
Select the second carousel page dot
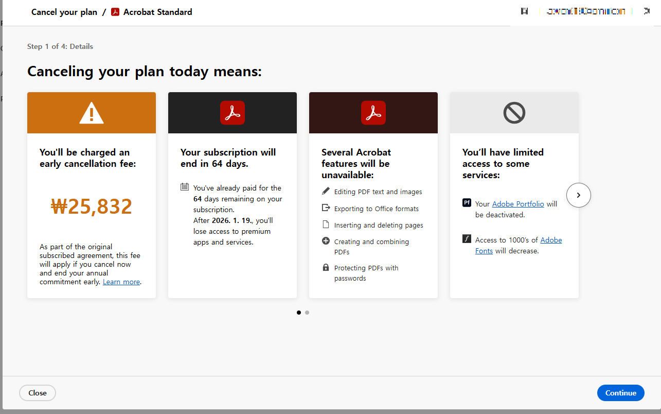307,313
